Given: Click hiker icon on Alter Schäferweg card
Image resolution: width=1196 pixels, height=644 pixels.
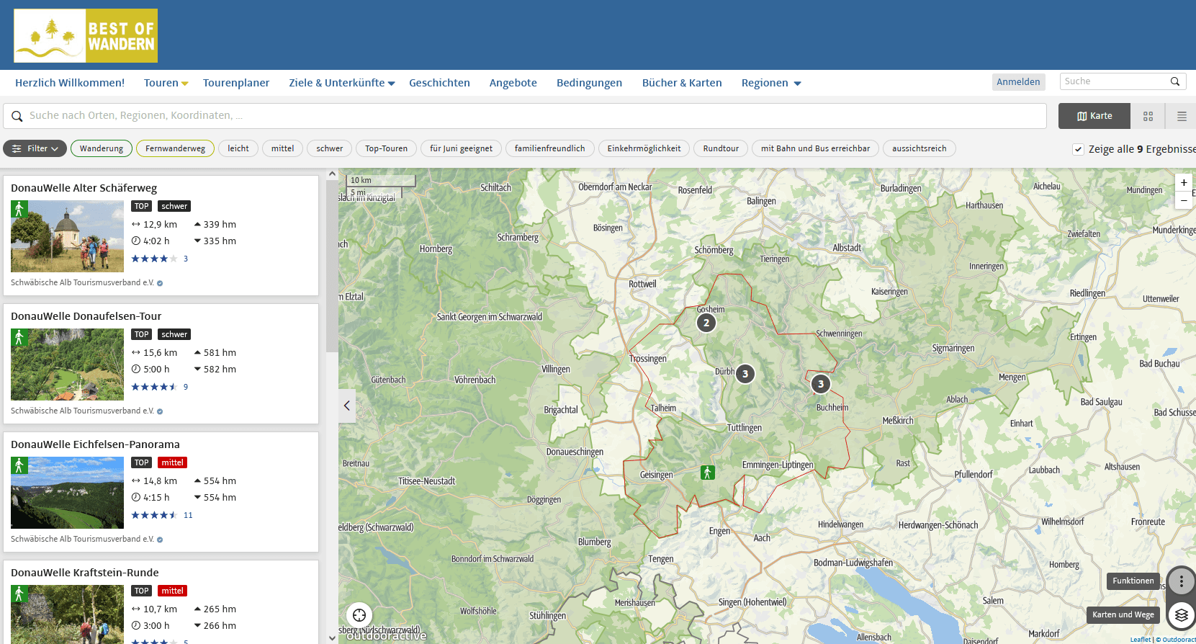Looking at the screenshot, I should click(19, 209).
